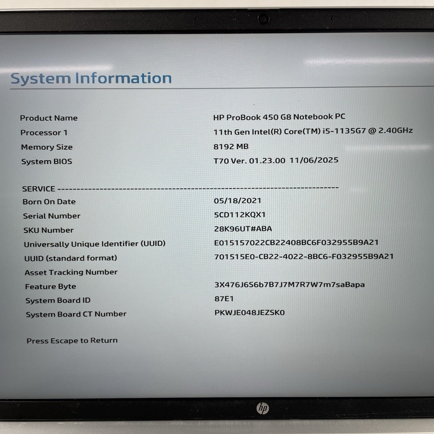Click 'HP ProBook 450 G8 Notebook PC' value
This screenshot has height=434, width=434.
[279, 117]
